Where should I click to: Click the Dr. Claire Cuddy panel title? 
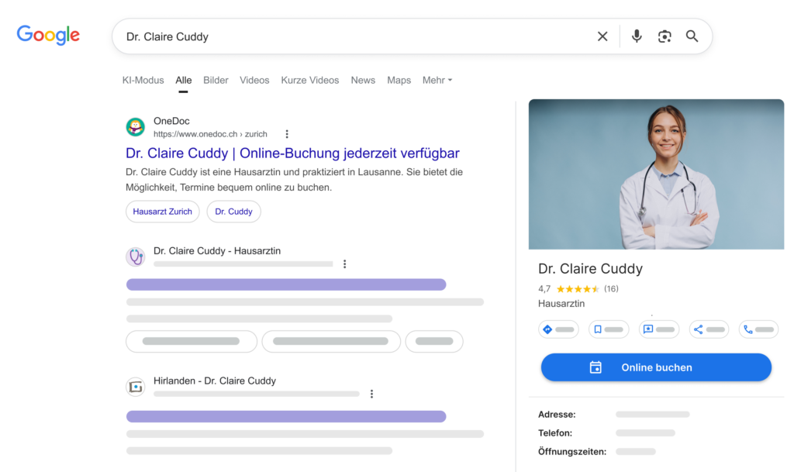point(590,269)
